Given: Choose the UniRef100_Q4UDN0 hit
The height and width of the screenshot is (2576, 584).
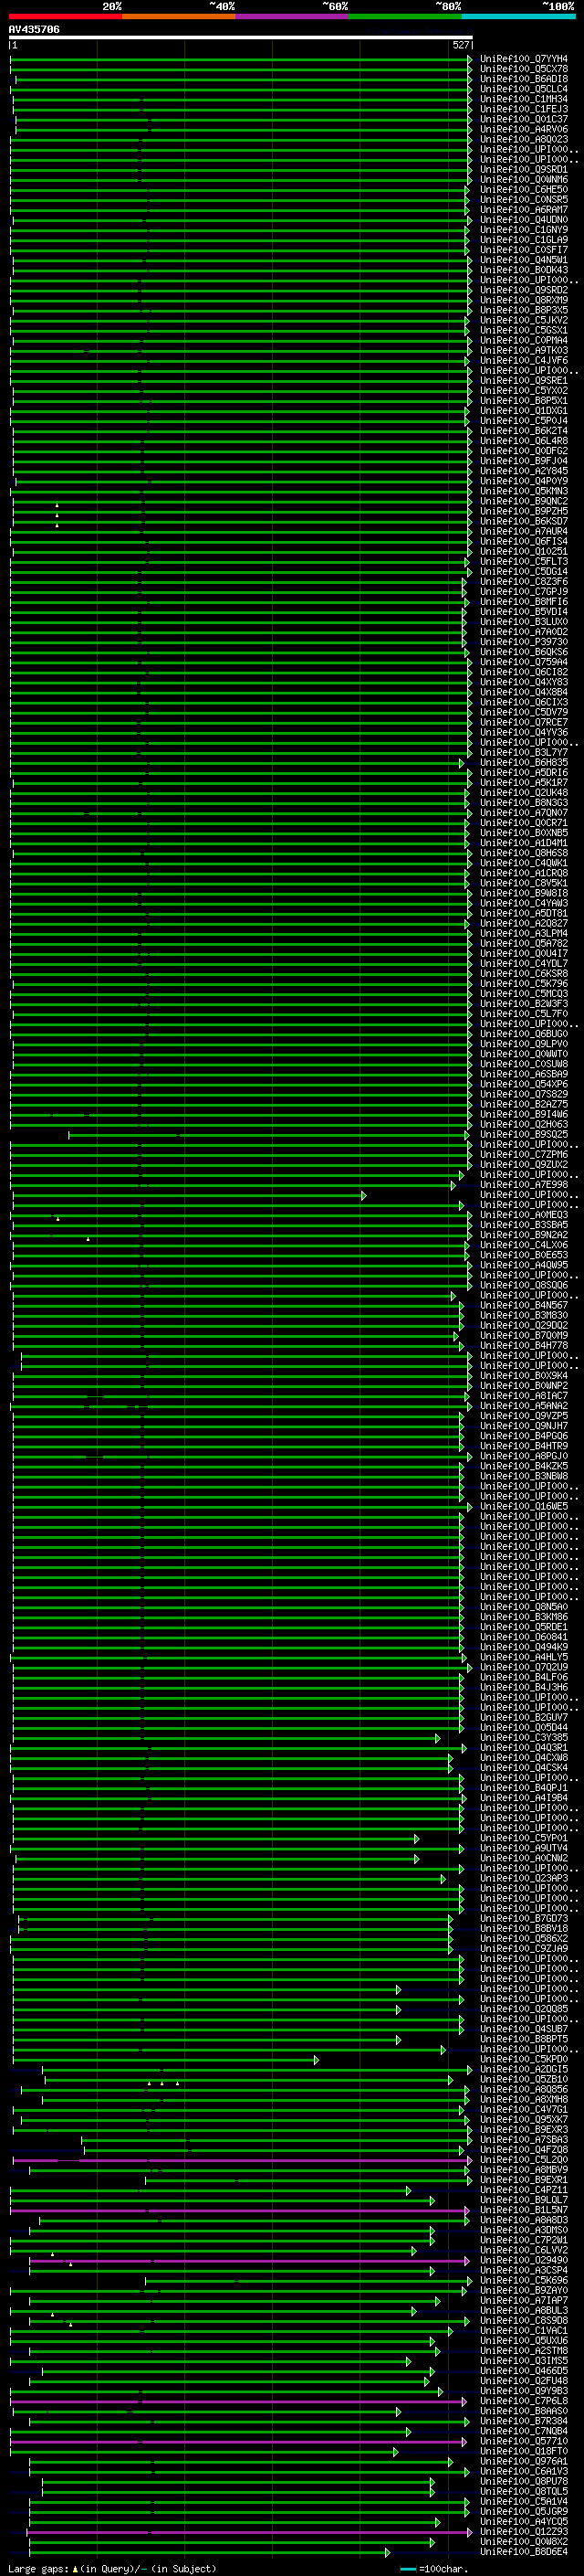Looking at the screenshot, I should coord(524,220).
